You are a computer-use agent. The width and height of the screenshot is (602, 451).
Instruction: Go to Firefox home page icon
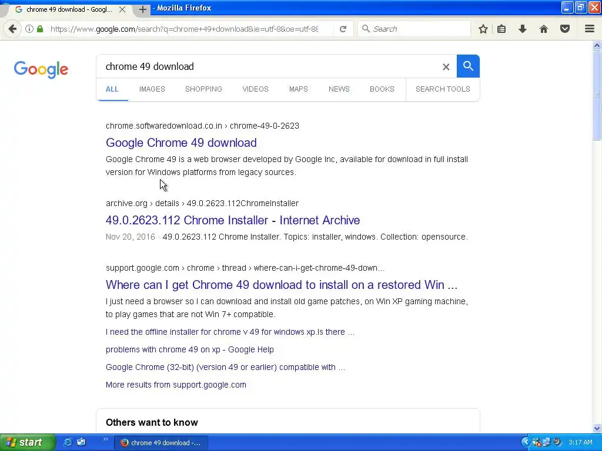click(544, 29)
